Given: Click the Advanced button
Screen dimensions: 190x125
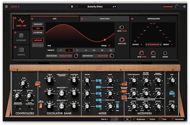Looking at the screenshot, I should [x=168, y=7].
